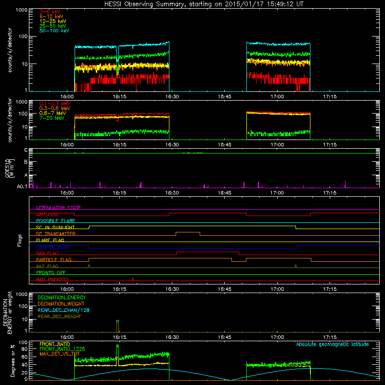385x385 pixels.
Task: Click the C level tick in GOES panel
Action: [x=26, y=150]
